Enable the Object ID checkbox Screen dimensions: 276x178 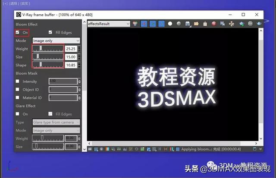click(x=17, y=89)
